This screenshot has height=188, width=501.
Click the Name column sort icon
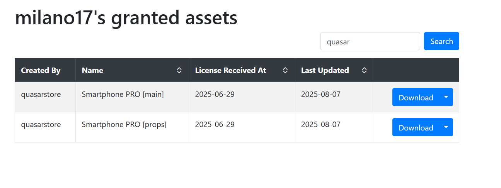(179, 70)
